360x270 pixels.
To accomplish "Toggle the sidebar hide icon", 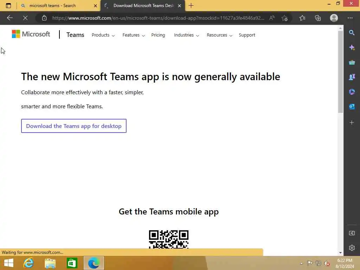I will coord(352,233).
